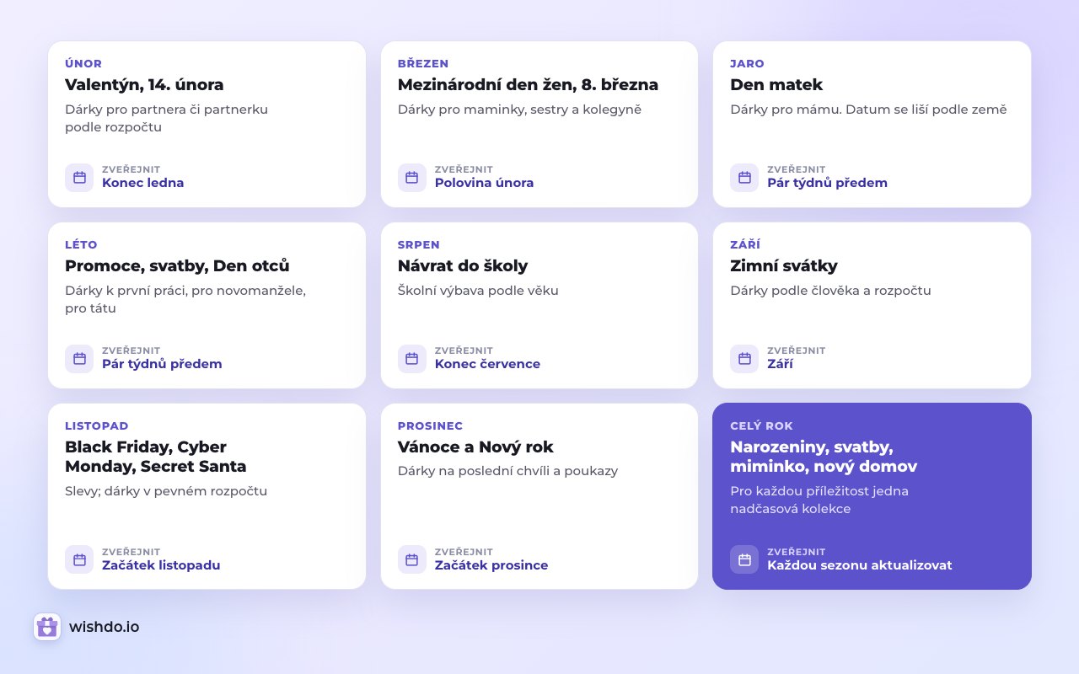Click the CELÝ ROK label
Viewport: 1079px width, 674px height.
click(x=761, y=426)
